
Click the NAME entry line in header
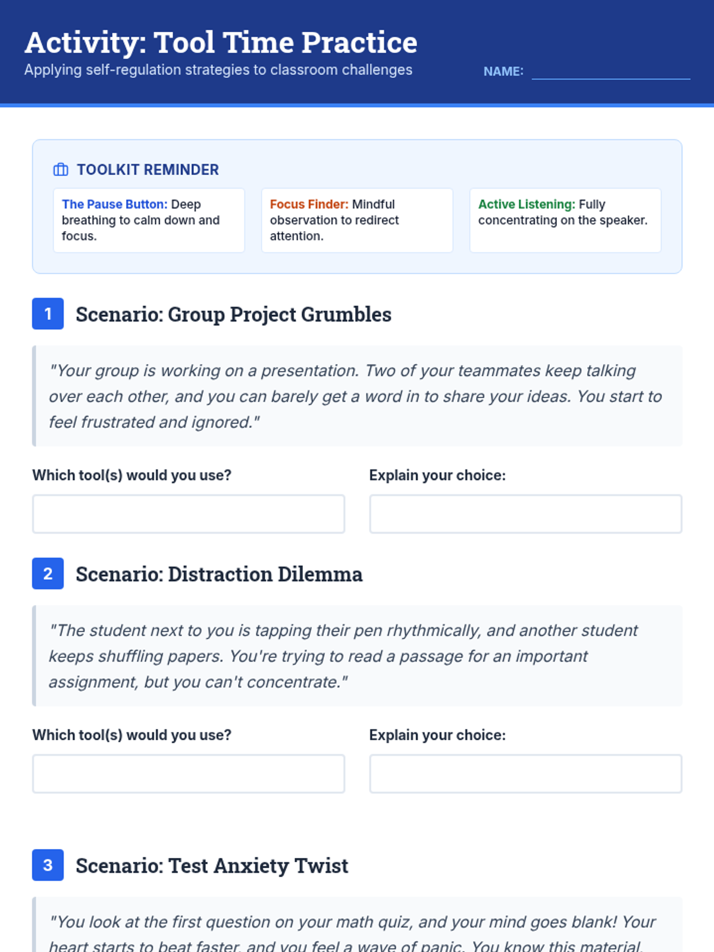(x=610, y=71)
